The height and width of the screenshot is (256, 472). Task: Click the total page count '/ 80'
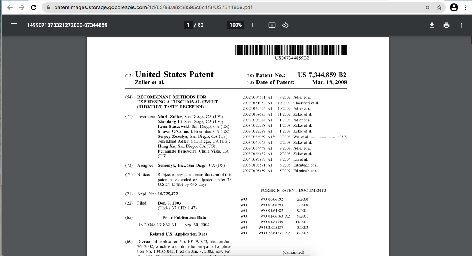coord(199,25)
